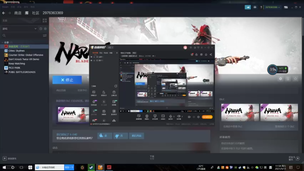Open streaming app share icon
The height and width of the screenshot is (171, 304).
pyautogui.click(x=211, y=54)
